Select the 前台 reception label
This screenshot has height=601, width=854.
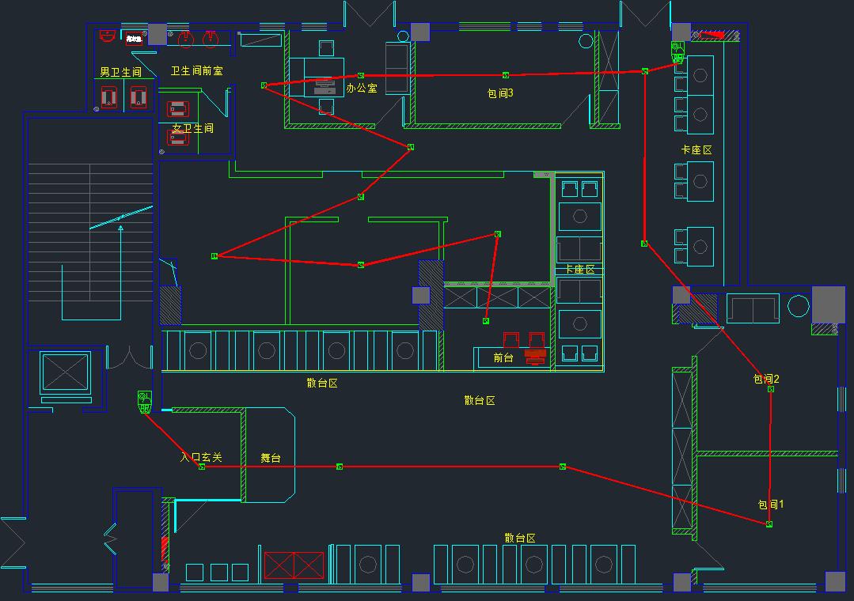[503, 357]
